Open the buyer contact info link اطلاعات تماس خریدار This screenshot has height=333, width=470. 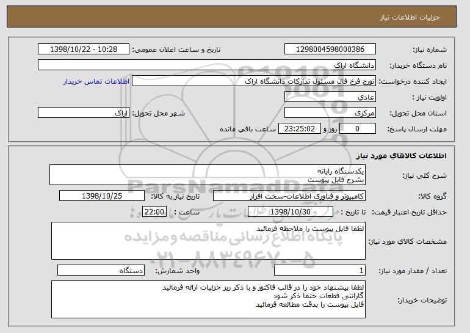click(96, 81)
